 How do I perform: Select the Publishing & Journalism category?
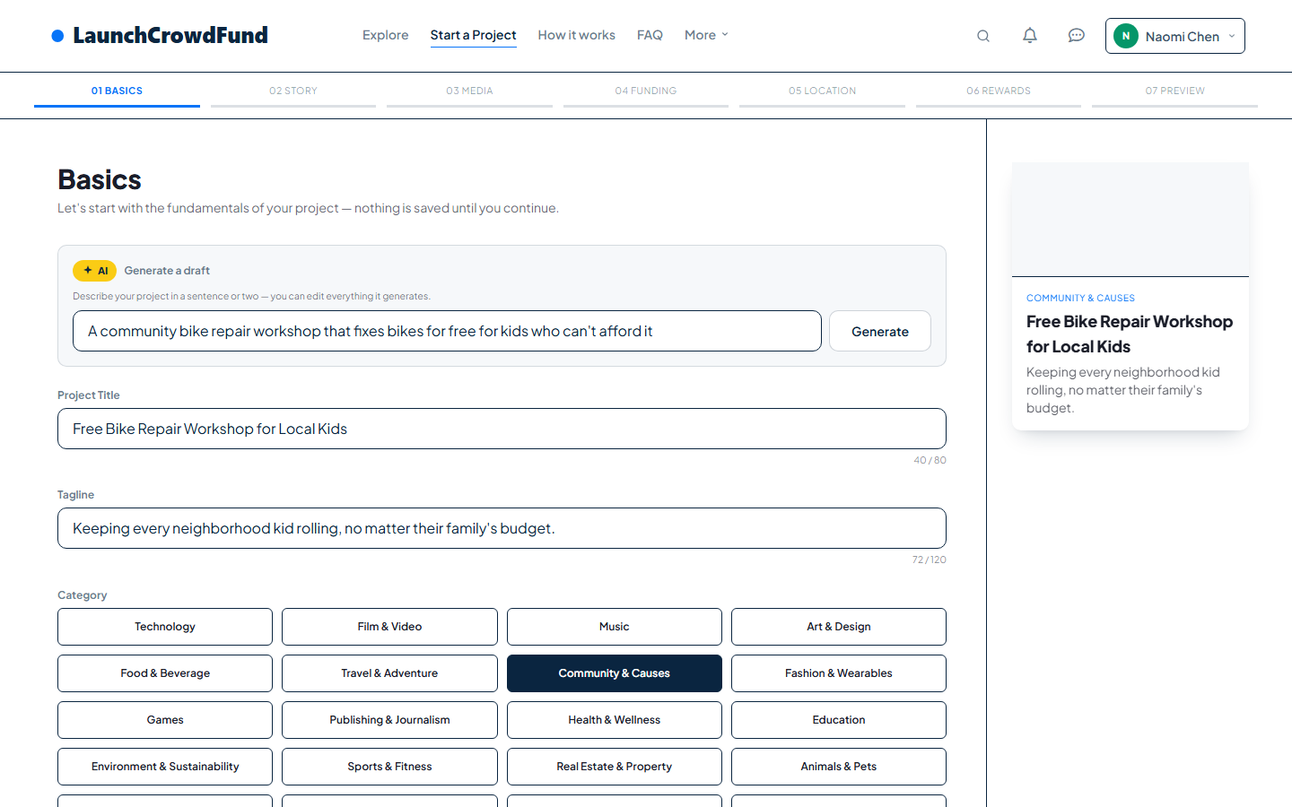[389, 720]
